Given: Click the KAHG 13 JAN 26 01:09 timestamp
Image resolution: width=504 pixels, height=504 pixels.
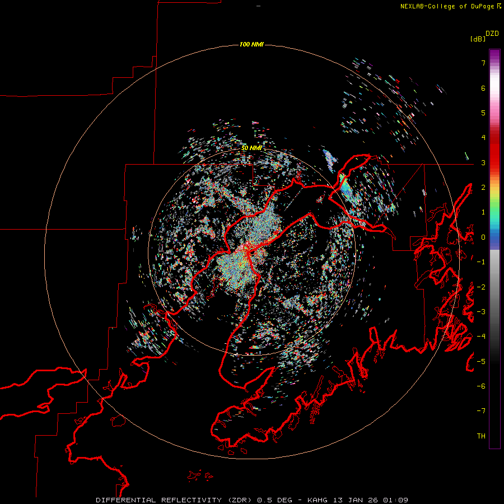Looking at the screenshot, I should click(x=358, y=500).
